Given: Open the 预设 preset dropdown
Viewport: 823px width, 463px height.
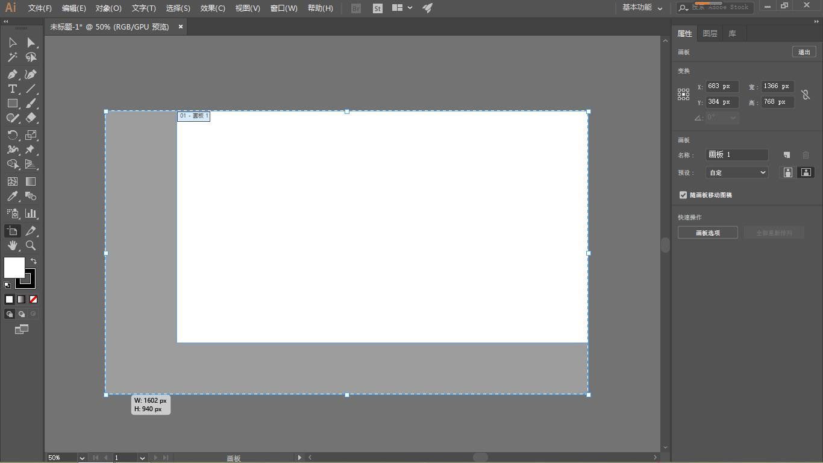Looking at the screenshot, I should pos(737,172).
